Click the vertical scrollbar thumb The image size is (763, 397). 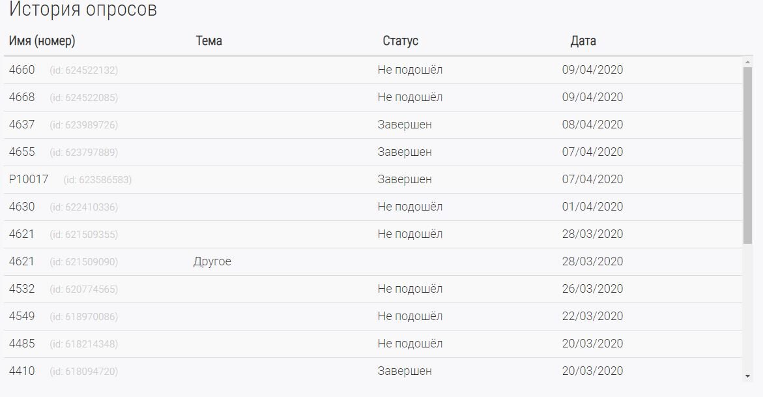coord(747,153)
